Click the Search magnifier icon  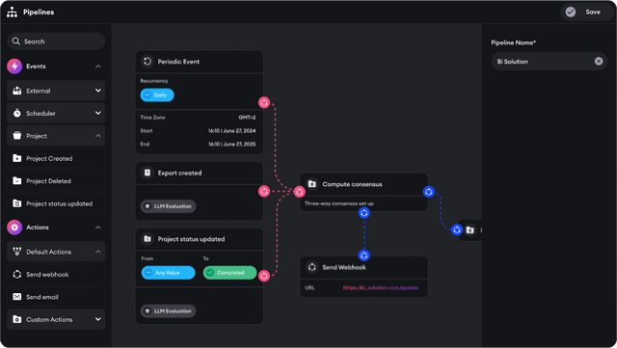15,41
